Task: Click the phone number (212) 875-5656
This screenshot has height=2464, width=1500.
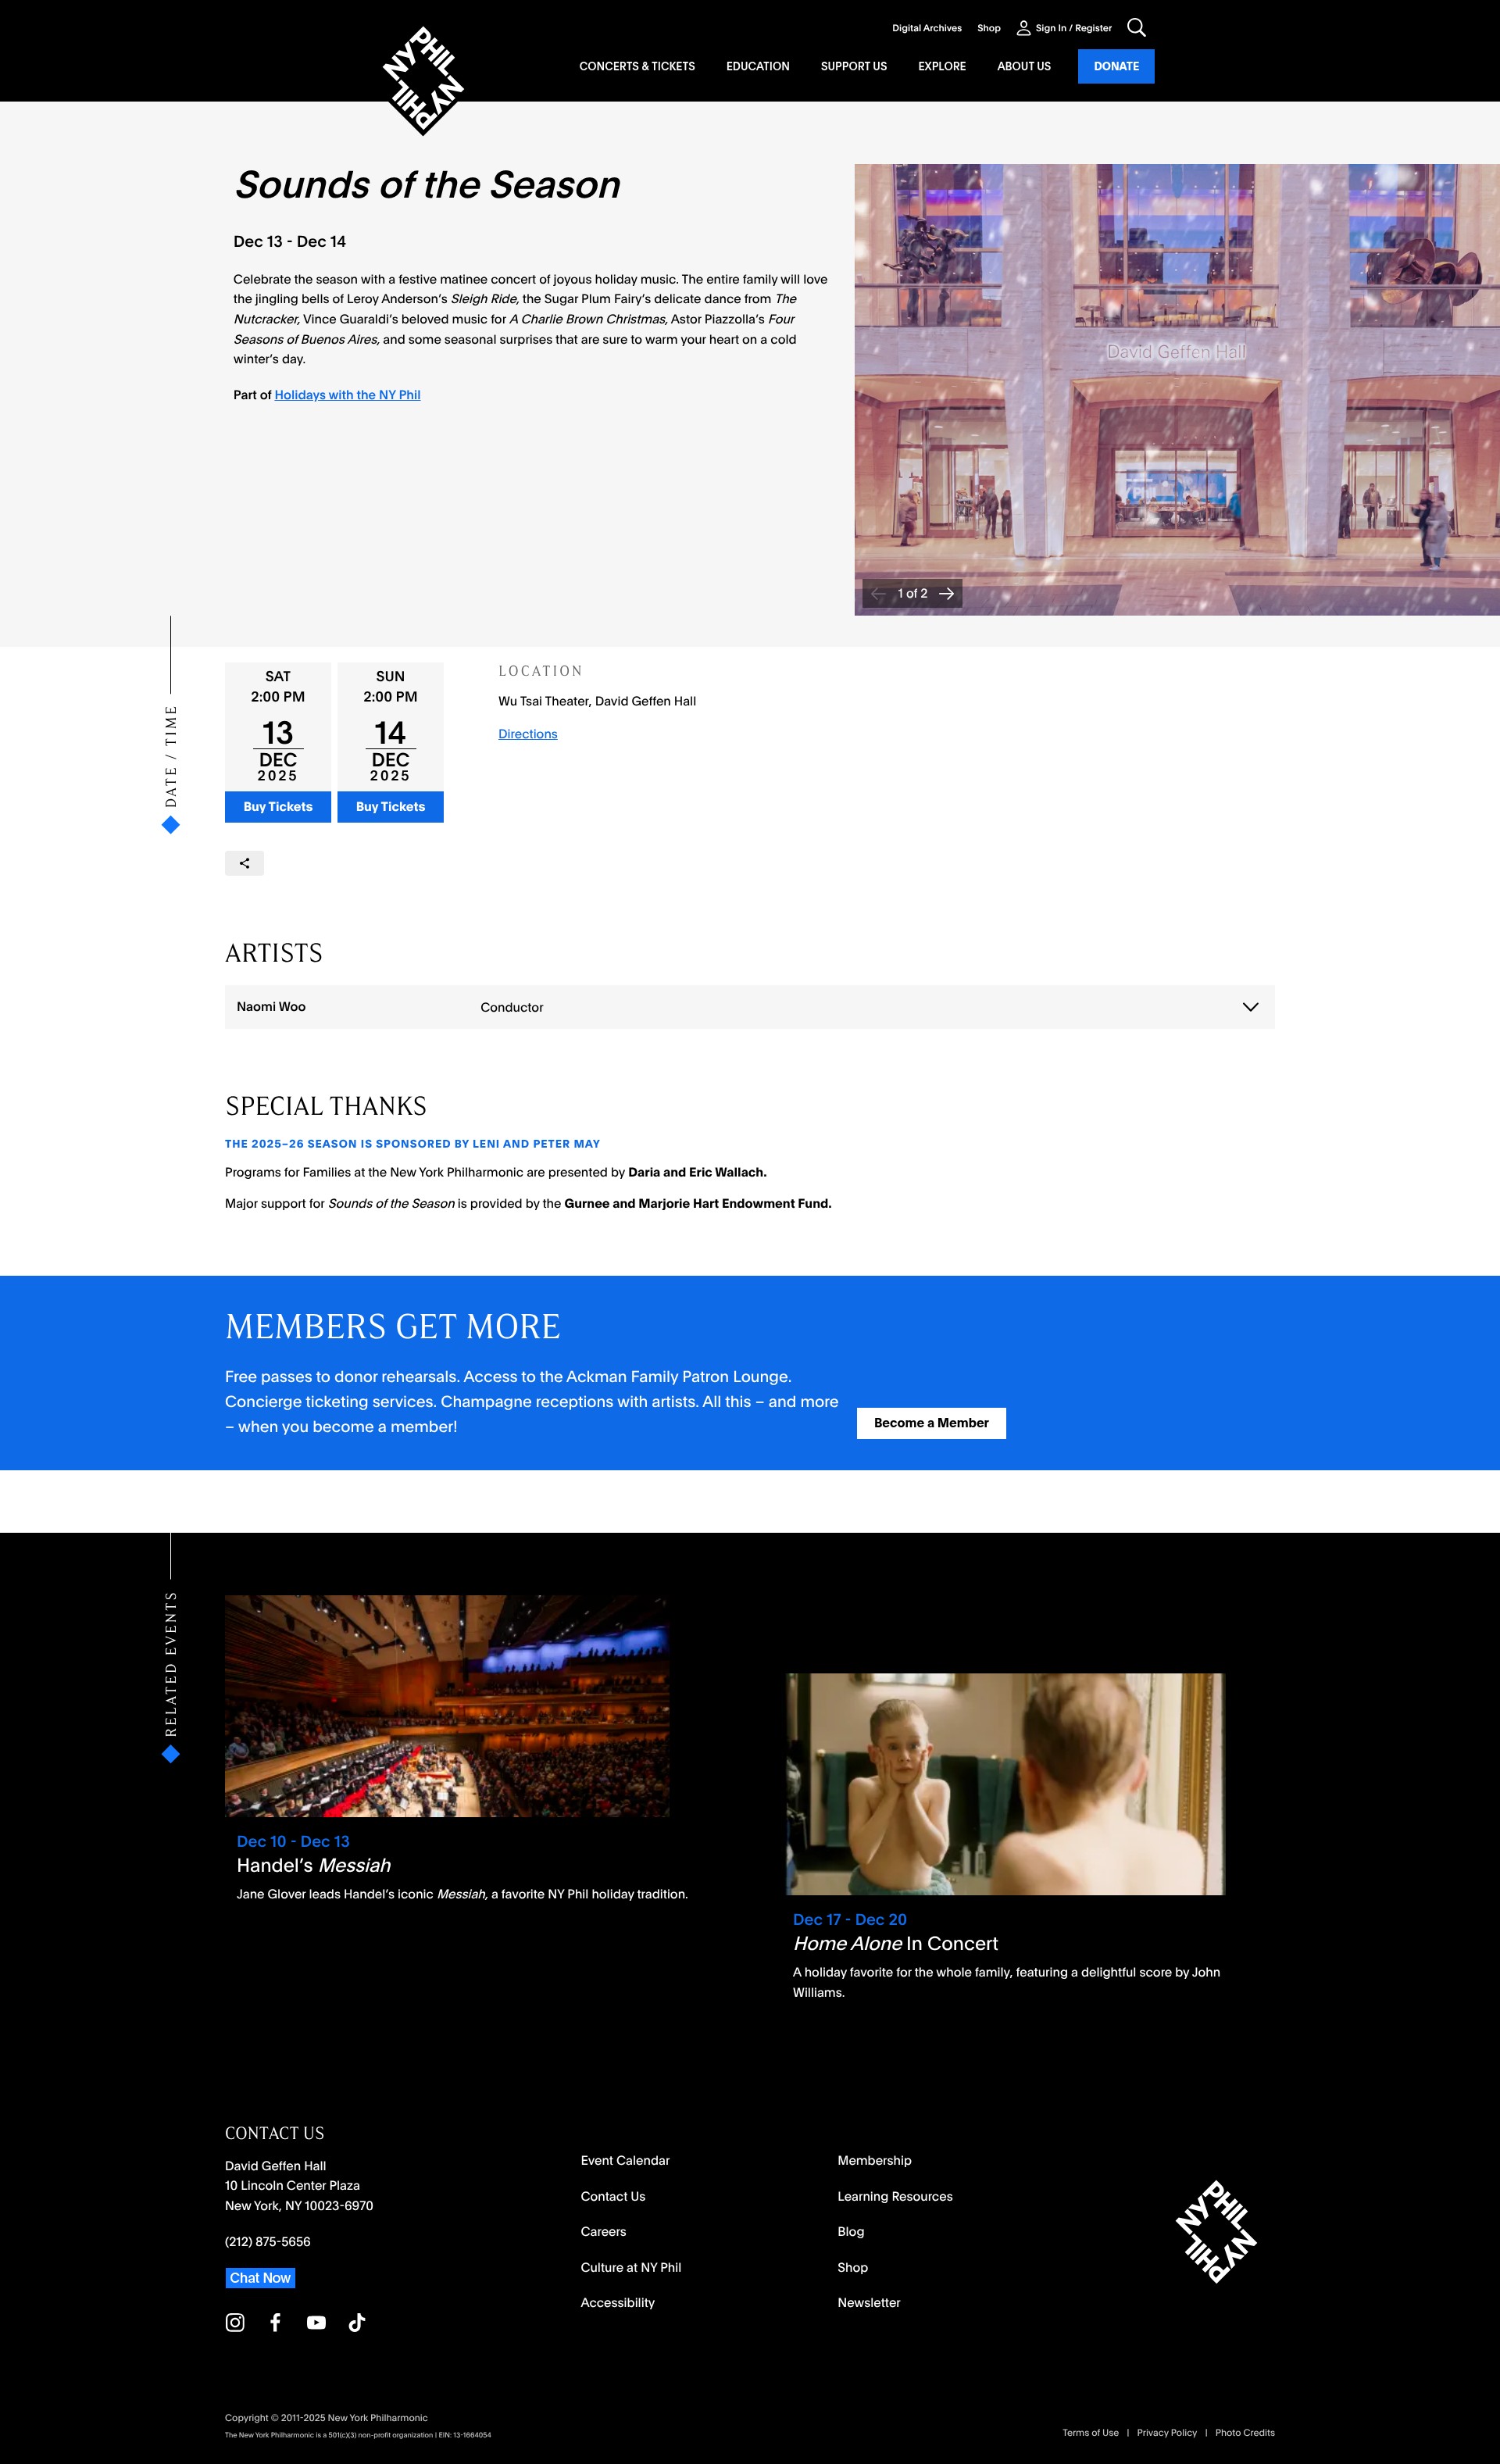Action: pos(268,2242)
